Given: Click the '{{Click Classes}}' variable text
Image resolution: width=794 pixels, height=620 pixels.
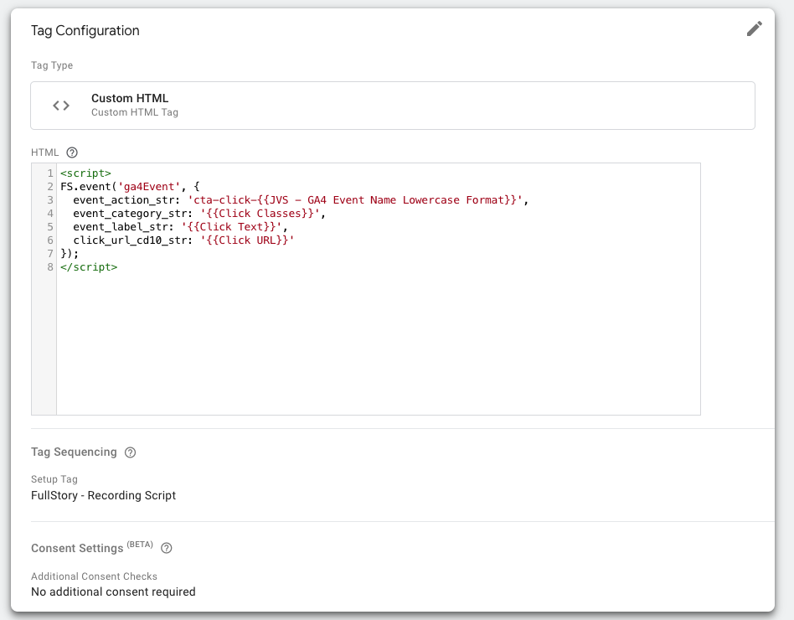Looking at the screenshot, I should pyautogui.click(x=260, y=214).
